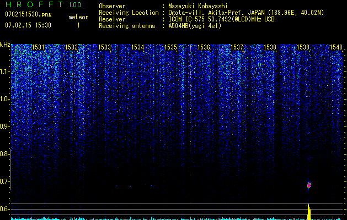Click the 0.7 kHz frequency axis label
The image size is (347, 220).
coord(4,182)
